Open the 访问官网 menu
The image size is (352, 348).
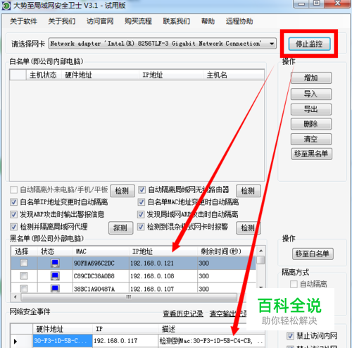[100, 21]
